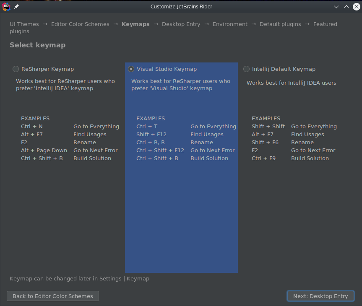Click 'Ctrl + Shift + F12' shortcut text
The image size is (362, 306).
click(x=160, y=150)
